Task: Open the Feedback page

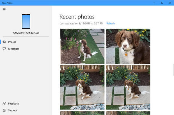Action: (26, 103)
